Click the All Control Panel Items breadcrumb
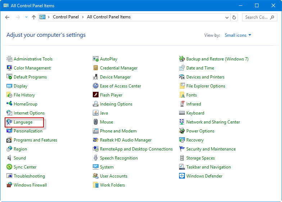Image resolution: width=282 pixels, height=202 pixels. [109, 17]
